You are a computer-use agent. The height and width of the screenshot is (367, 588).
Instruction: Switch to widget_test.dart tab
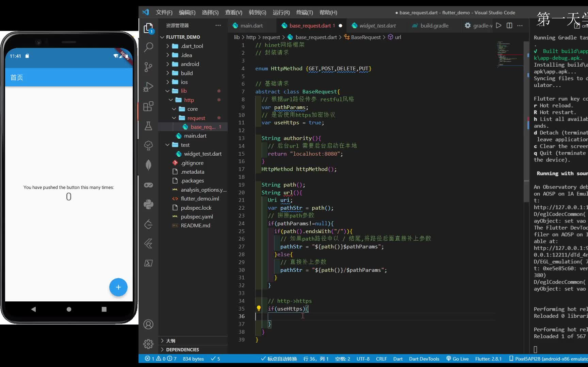[377, 25]
